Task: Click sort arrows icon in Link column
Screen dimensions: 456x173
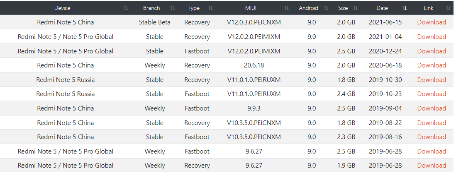Action: tap(448, 8)
